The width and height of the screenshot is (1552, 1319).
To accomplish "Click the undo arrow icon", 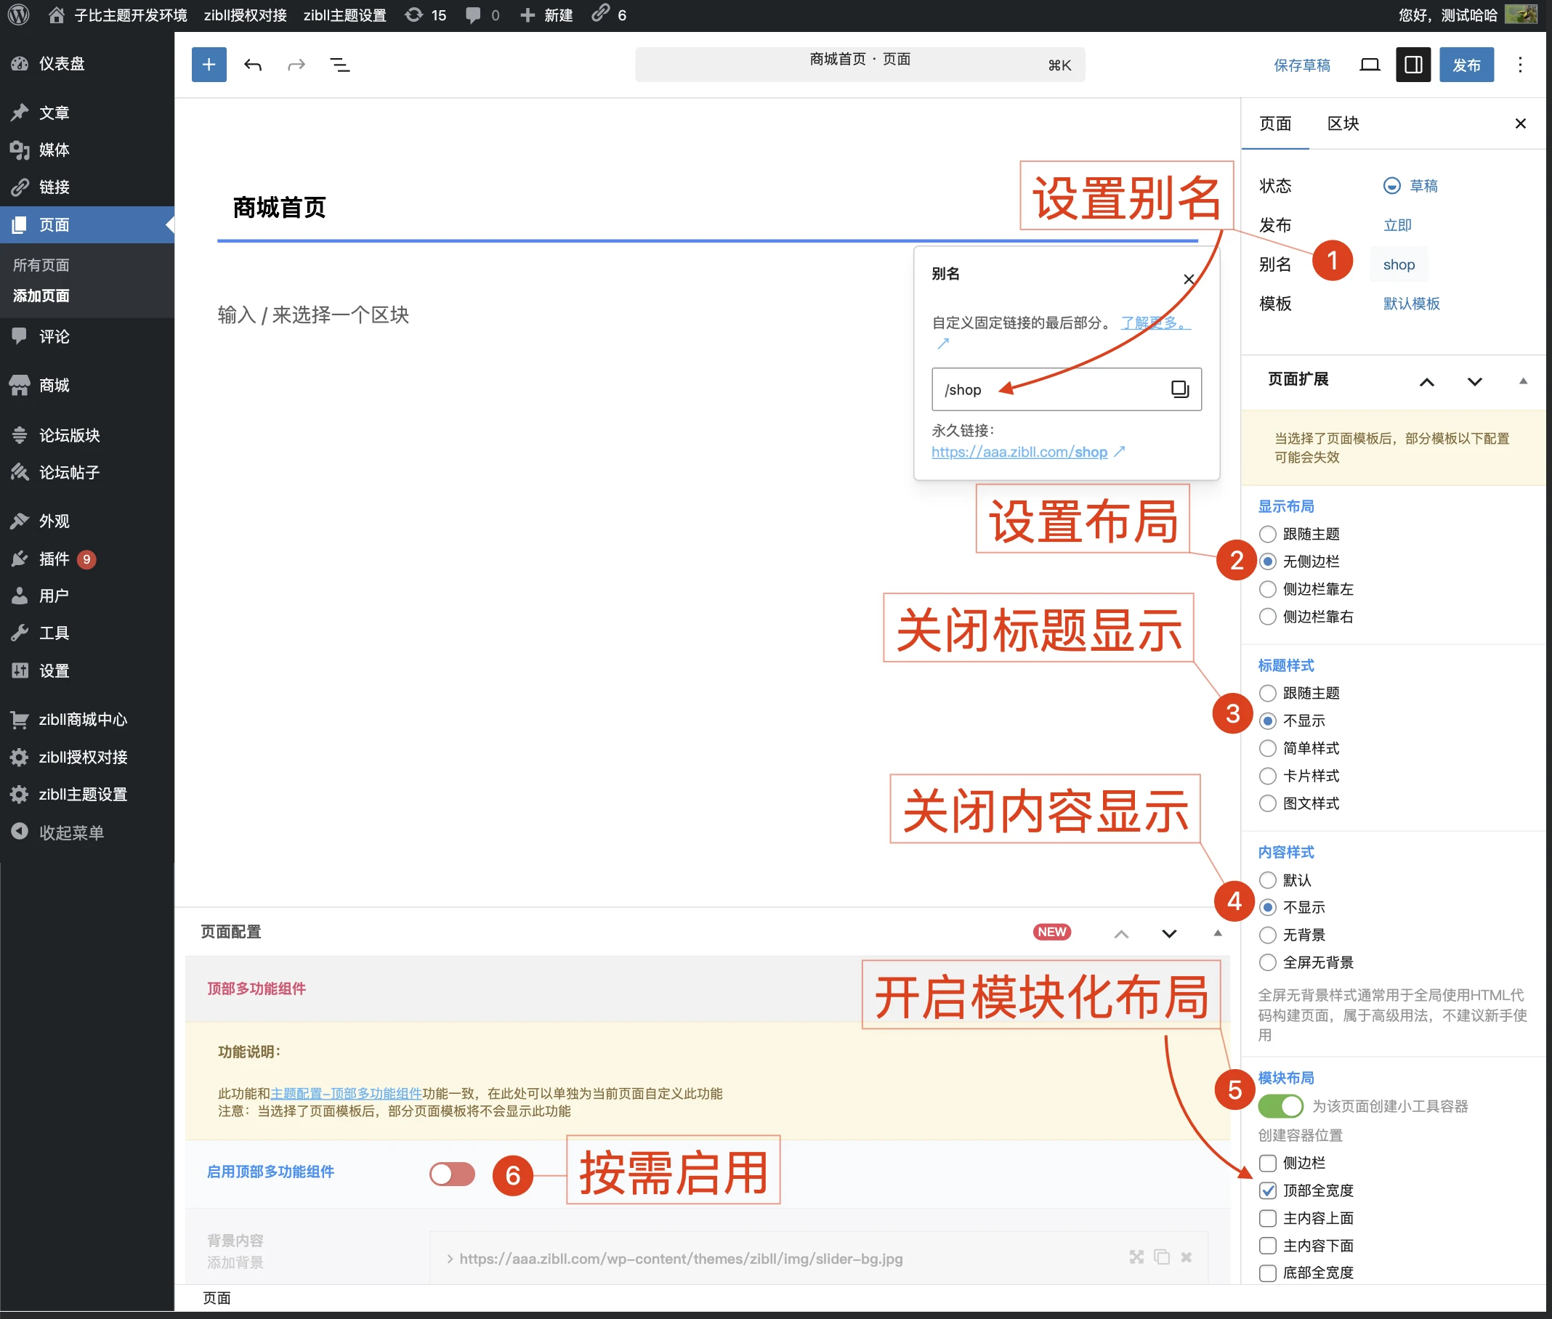I will [x=253, y=65].
